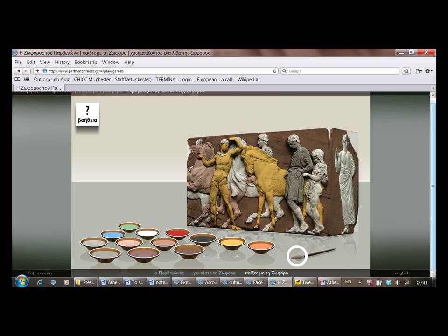Launch Internet Explorer from the taskbar
Screen dimensions: 448x336
pyautogui.click(x=40, y=282)
